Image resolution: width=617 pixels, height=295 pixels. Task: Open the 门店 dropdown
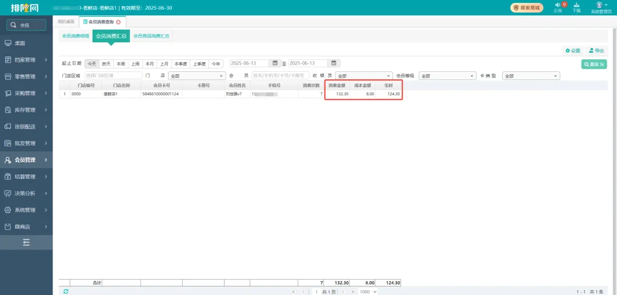pos(197,76)
